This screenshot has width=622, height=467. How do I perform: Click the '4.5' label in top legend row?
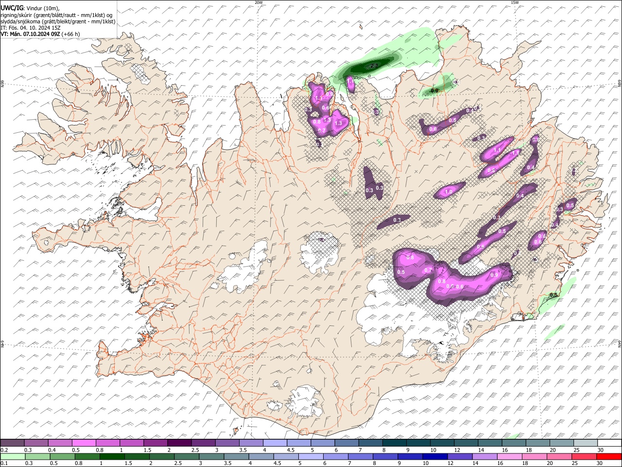291,450
